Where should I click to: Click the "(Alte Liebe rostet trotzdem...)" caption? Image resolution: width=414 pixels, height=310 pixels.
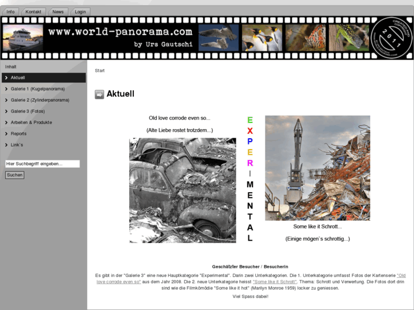pyautogui.click(x=179, y=130)
